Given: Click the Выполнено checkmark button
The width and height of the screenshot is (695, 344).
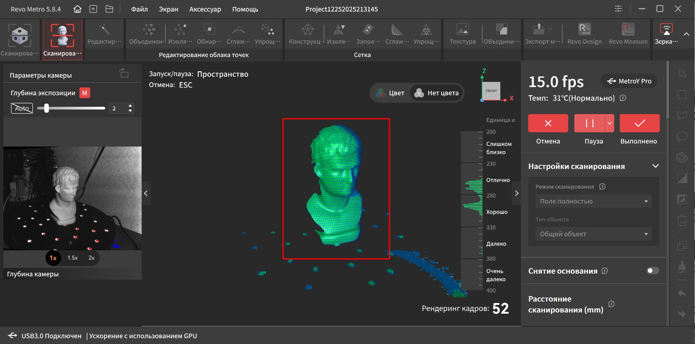Looking at the screenshot, I should 639,123.
